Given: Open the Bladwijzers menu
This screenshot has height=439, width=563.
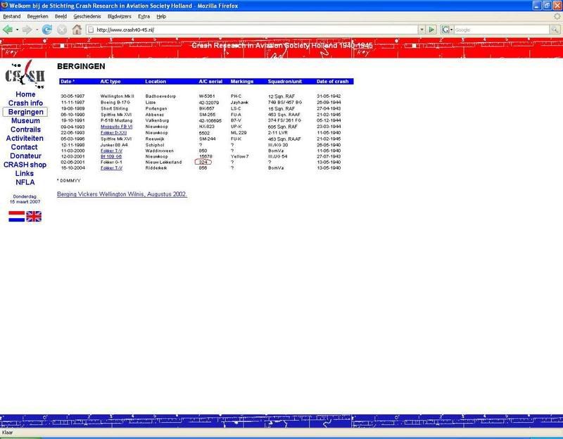Looking at the screenshot, I should (119, 16).
